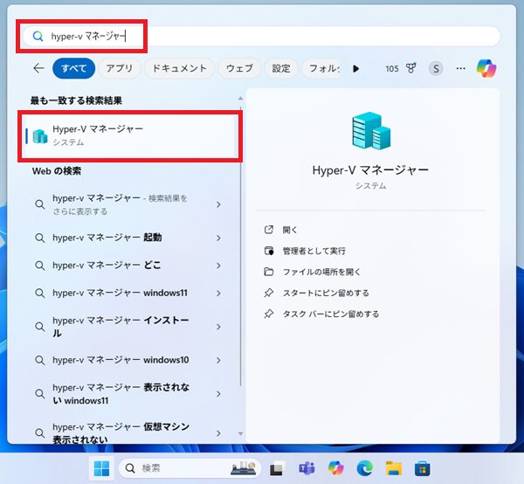Choose ファイルの場所を開く

point(321,272)
